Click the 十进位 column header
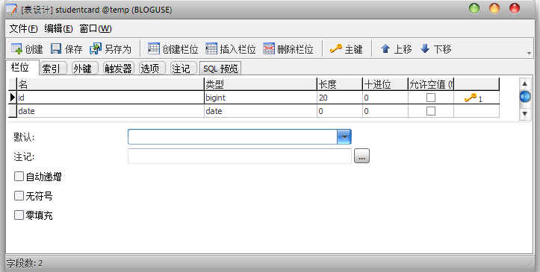This screenshot has height=272, width=540. click(x=385, y=84)
